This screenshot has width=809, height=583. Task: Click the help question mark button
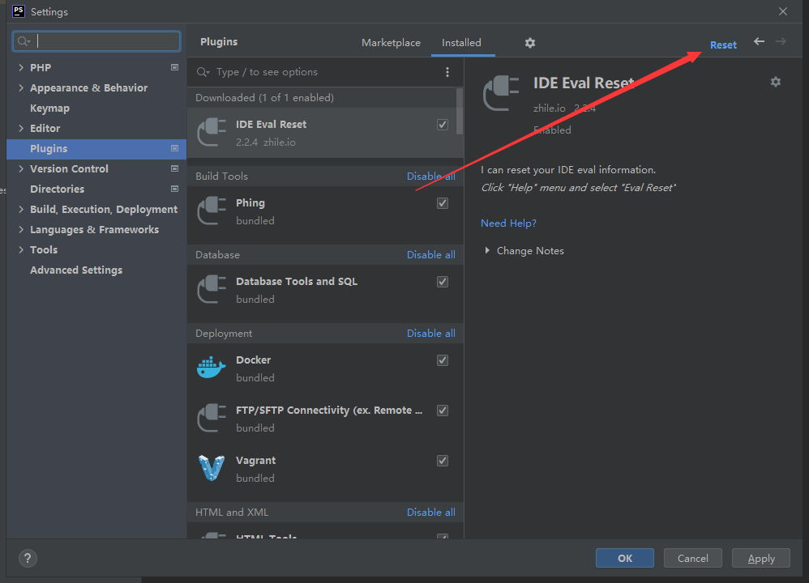(28, 558)
